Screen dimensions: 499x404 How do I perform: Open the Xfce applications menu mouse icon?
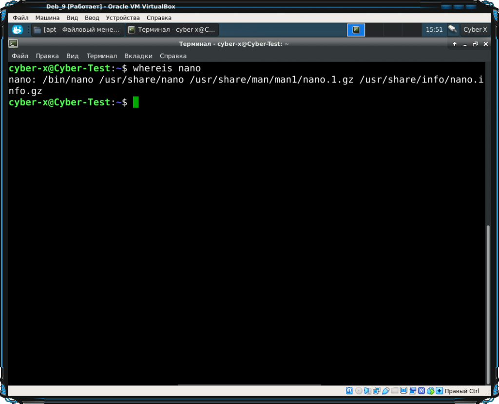[17, 30]
